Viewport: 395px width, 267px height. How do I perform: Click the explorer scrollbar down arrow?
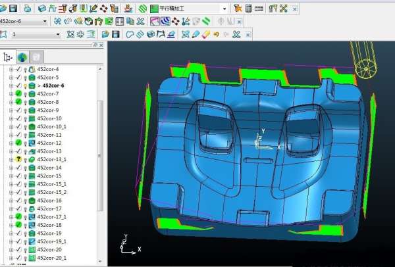[x=100, y=261]
